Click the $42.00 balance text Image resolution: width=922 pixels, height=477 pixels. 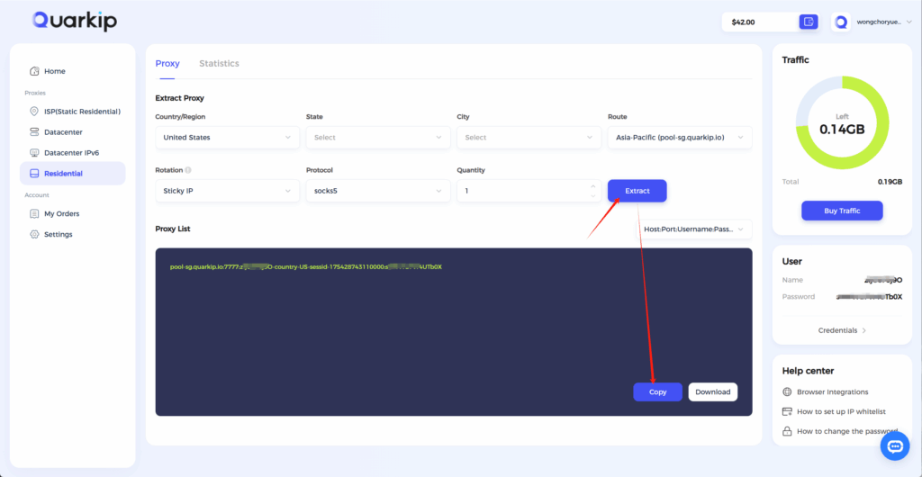click(x=743, y=22)
